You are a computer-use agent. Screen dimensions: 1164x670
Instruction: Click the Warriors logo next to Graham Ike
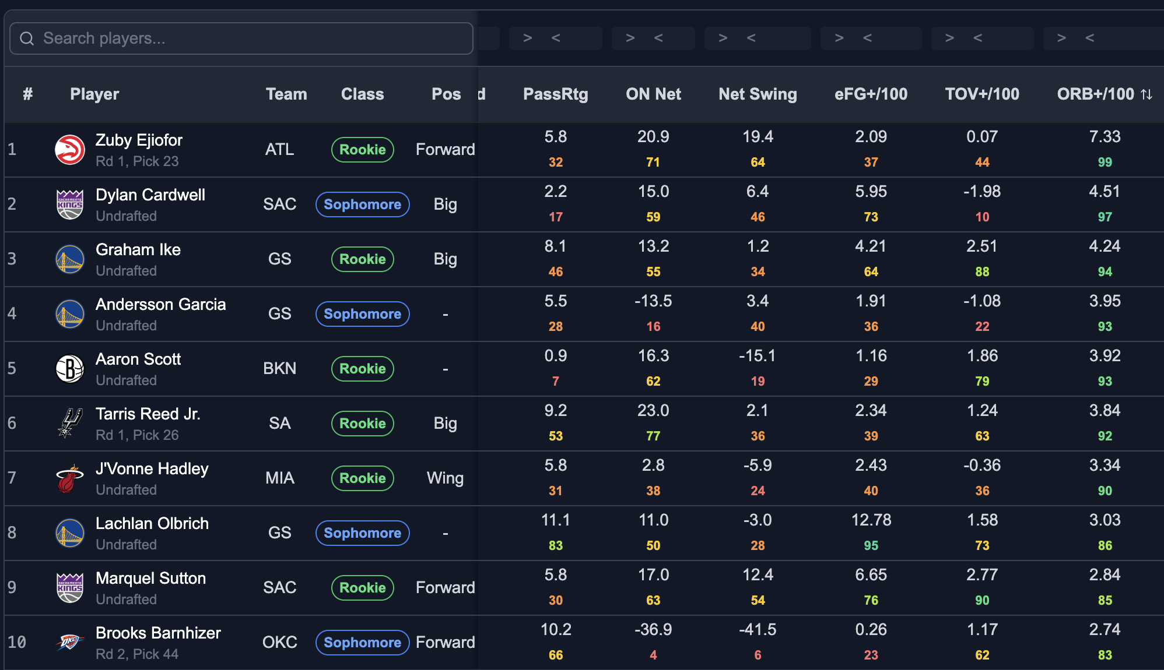point(69,259)
